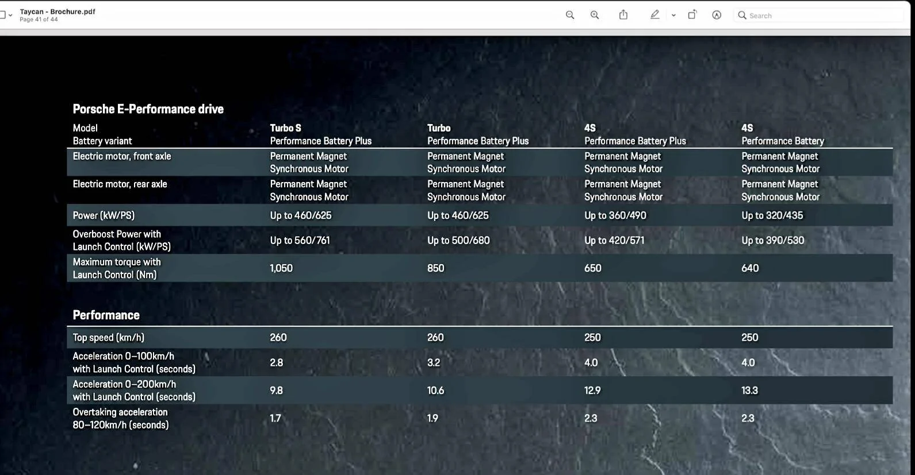
Task: Click the 2.8 seconds value
Action: pos(277,362)
